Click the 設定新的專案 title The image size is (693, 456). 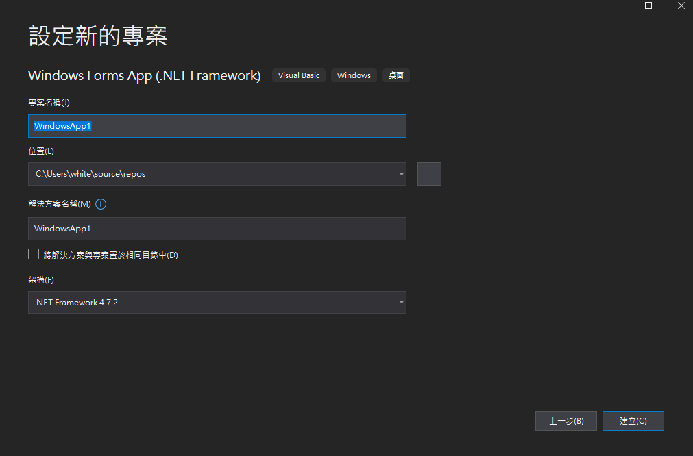click(x=97, y=36)
